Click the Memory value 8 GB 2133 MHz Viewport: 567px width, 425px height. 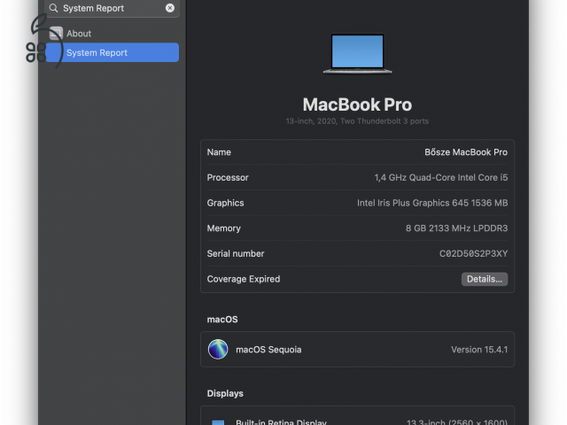pyautogui.click(x=456, y=228)
